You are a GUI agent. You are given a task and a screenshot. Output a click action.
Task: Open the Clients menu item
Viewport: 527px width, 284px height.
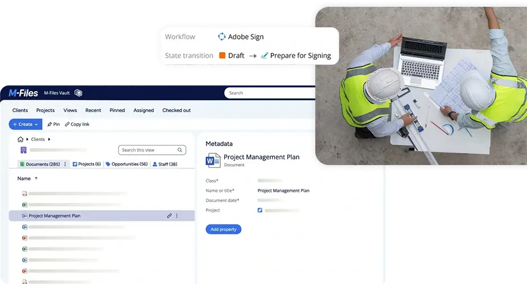[x=20, y=110]
